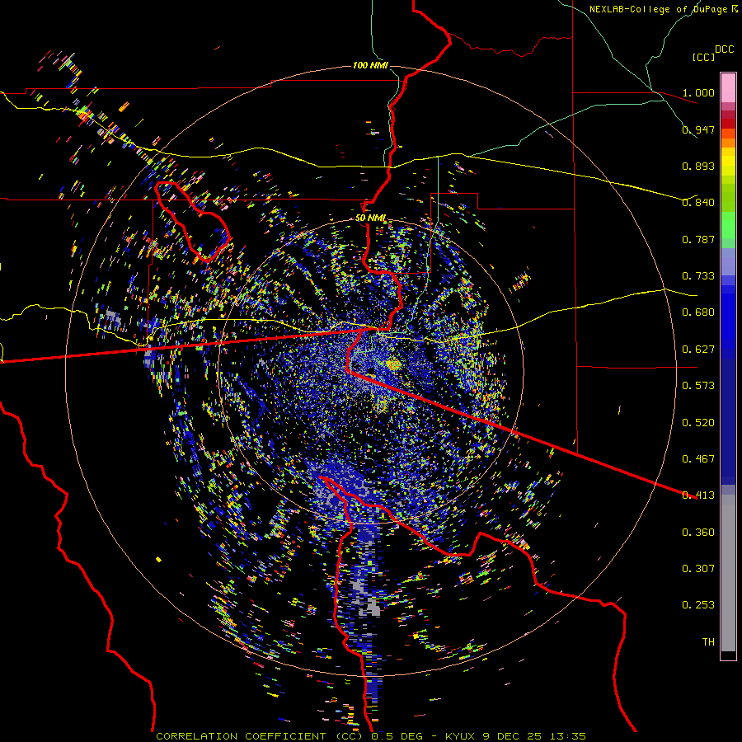This screenshot has height=742, width=742.
Task: Select the 1.000 color bar value
Action: tap(698, 92)
